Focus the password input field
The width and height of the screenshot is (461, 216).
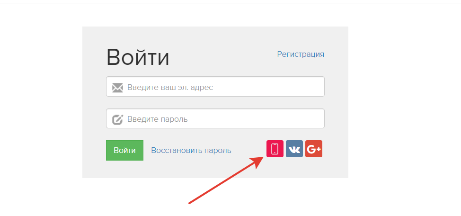[x=215, y=118]
